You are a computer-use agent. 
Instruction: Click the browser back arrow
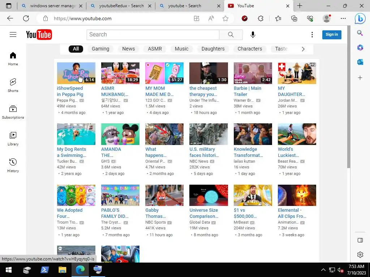pos(10,18)
